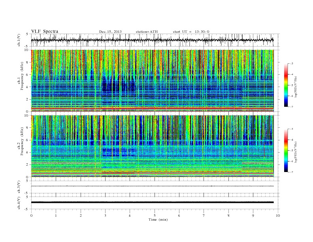This screenshot has width=313, height=242.
Task: Click the -3 value on ch.1 colorbar
Action: (292, 64)
